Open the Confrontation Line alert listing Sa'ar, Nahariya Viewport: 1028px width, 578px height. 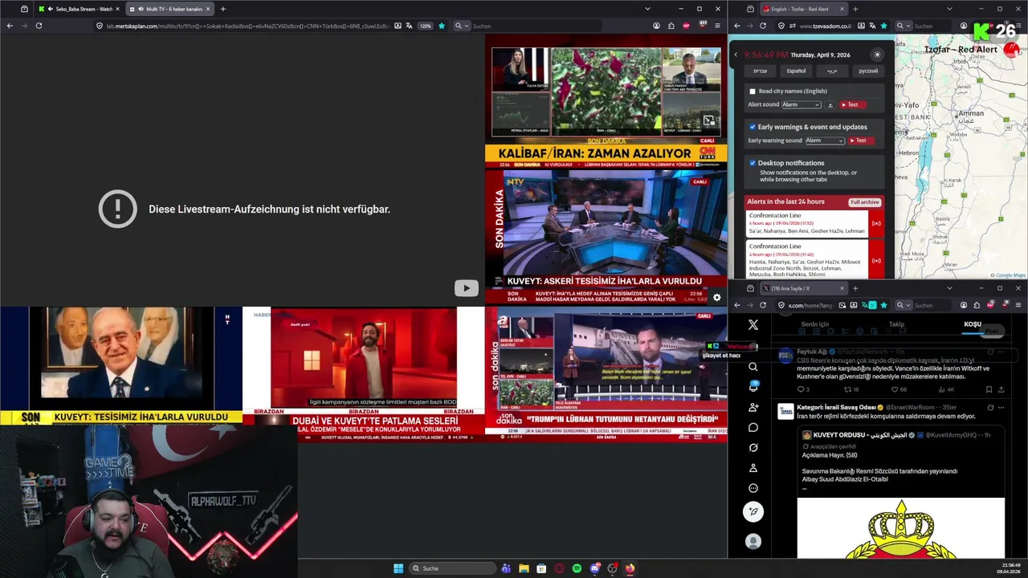[807, 223]
